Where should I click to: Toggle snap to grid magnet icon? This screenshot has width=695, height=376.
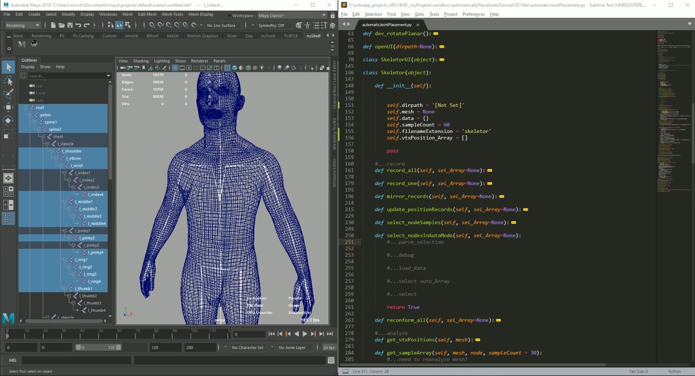tap(152, 25)
